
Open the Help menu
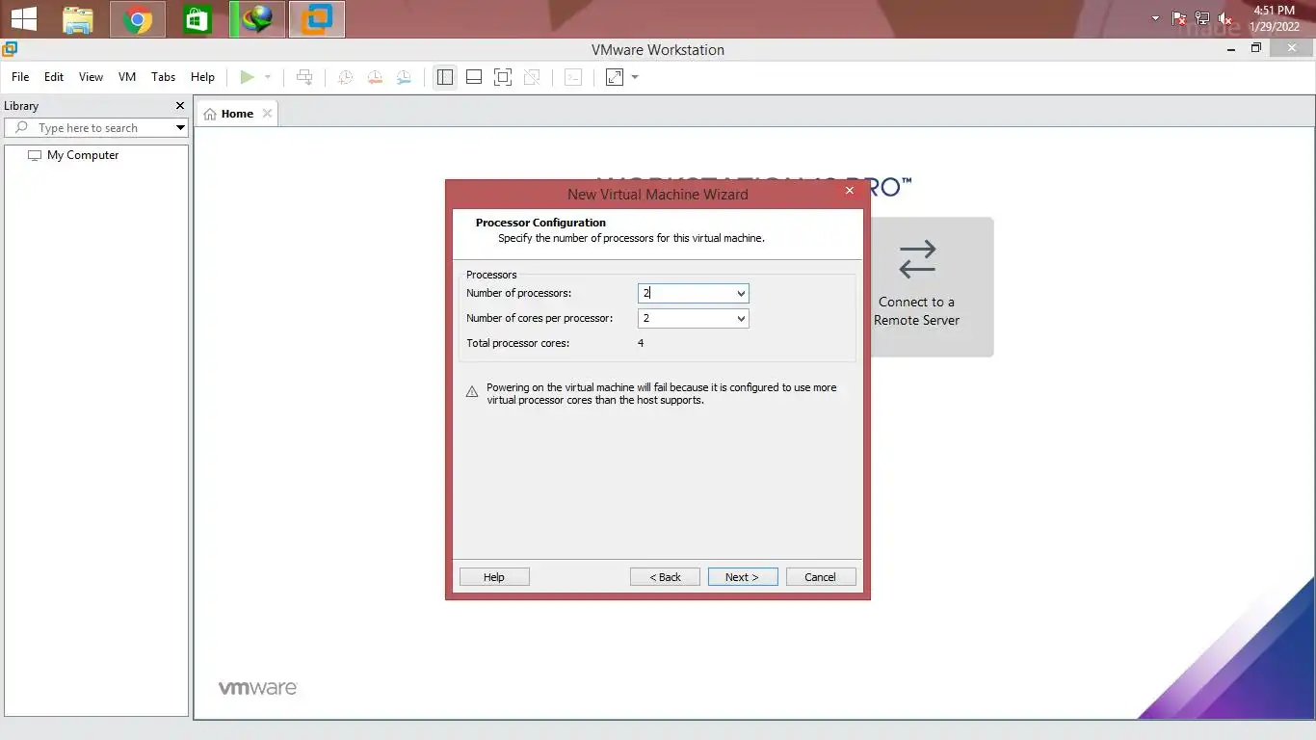click(202, 77)
